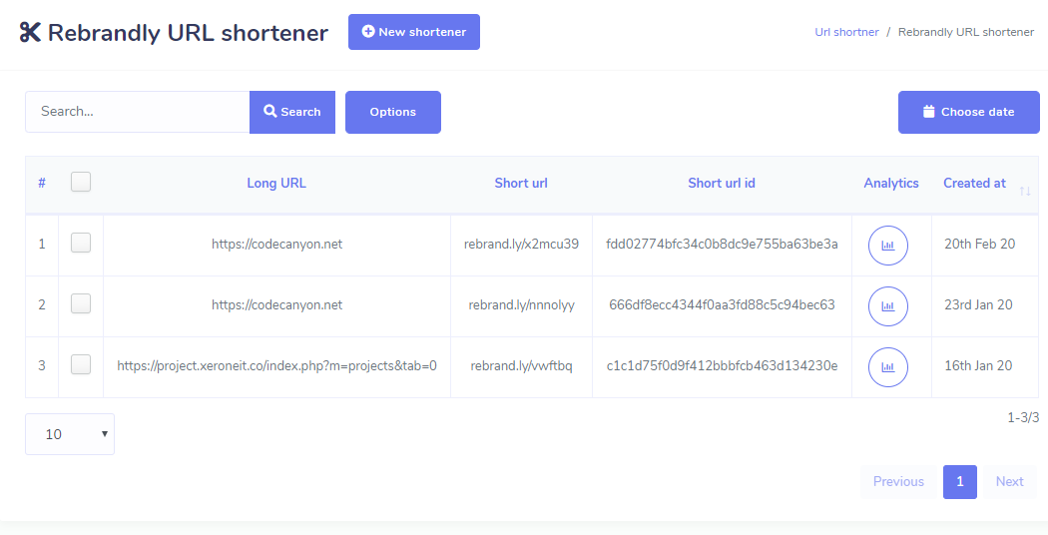Open analytics for rebrand.ly/vwftbq
This screenshot has width=1048, height=535.
coord(887,367)
